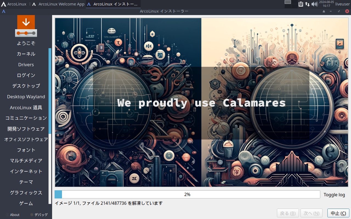
Task: Click the installer window menu icon in title bar
Action: coord(4,11)
